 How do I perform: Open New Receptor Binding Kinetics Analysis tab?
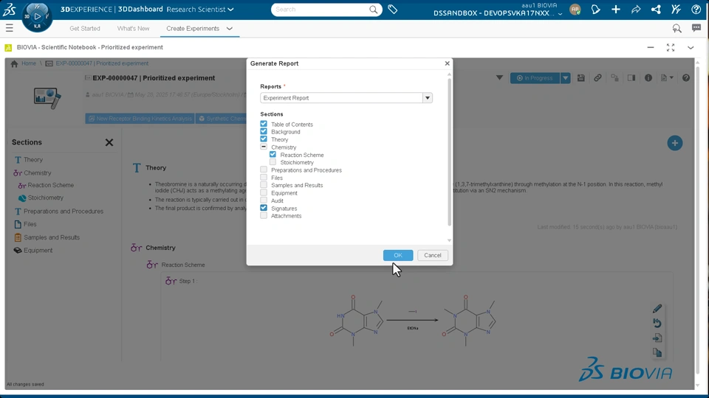140,119
